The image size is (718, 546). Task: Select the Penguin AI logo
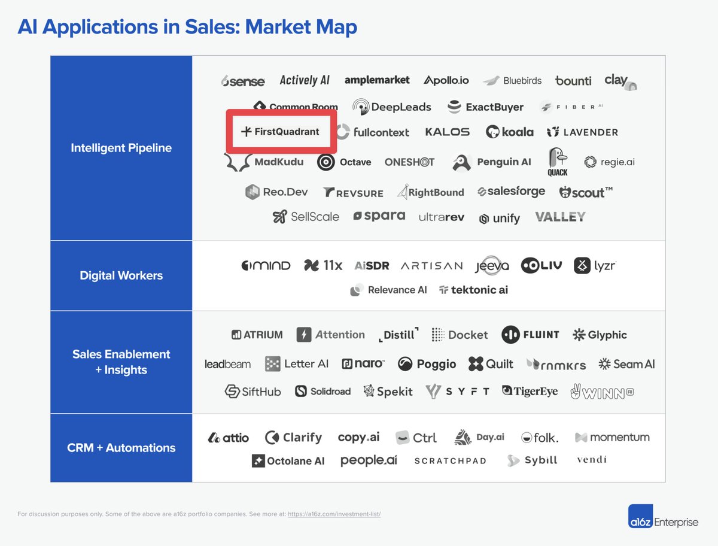(492, 162)
